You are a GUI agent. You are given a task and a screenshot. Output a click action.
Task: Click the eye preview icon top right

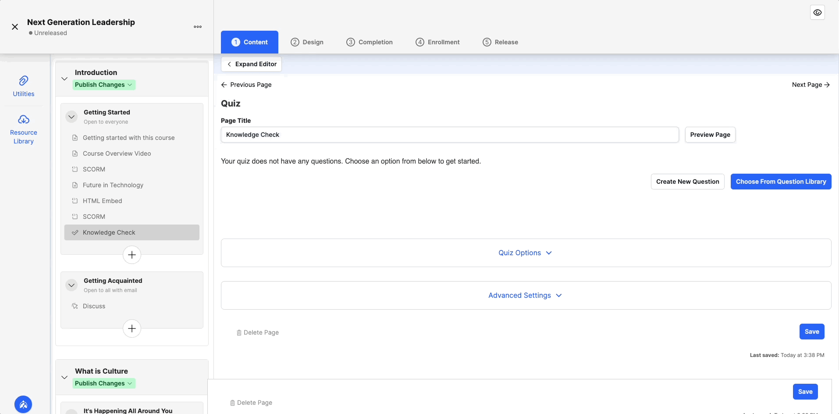(x=817, y=12)
